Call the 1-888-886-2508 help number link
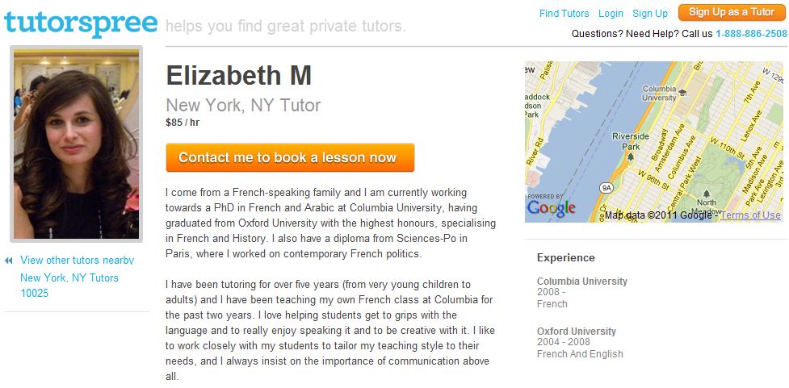 coord(751,34)
